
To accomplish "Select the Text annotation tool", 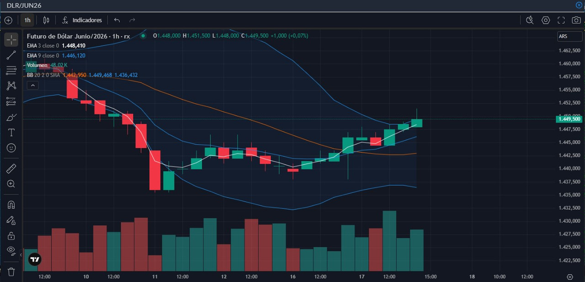I will click(11, 133).
